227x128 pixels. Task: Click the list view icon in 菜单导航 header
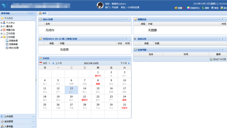[33, 13]
